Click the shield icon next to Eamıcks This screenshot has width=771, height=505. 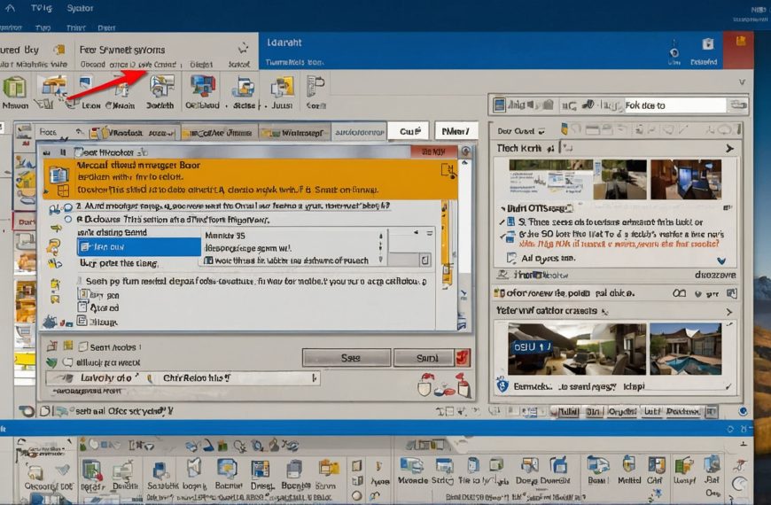[502, 385]
